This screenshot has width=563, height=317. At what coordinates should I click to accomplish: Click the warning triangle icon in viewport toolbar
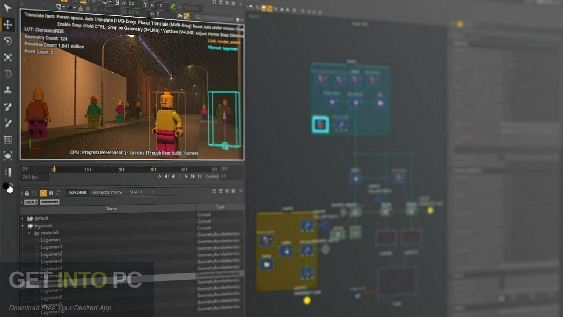pos(80,8)
